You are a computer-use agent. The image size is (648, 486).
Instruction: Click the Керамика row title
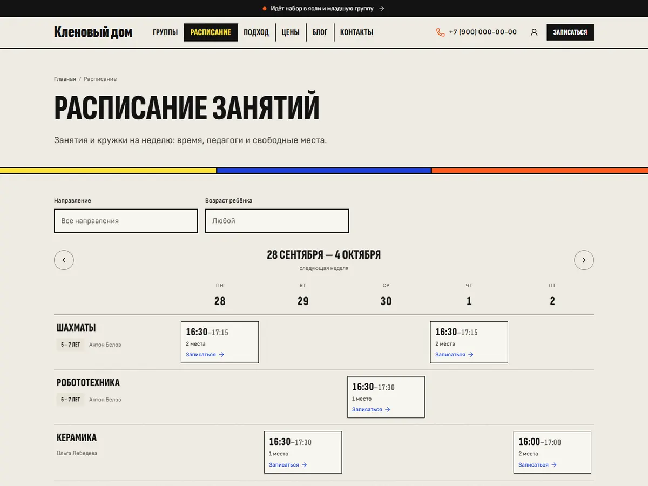pos(77,438)
